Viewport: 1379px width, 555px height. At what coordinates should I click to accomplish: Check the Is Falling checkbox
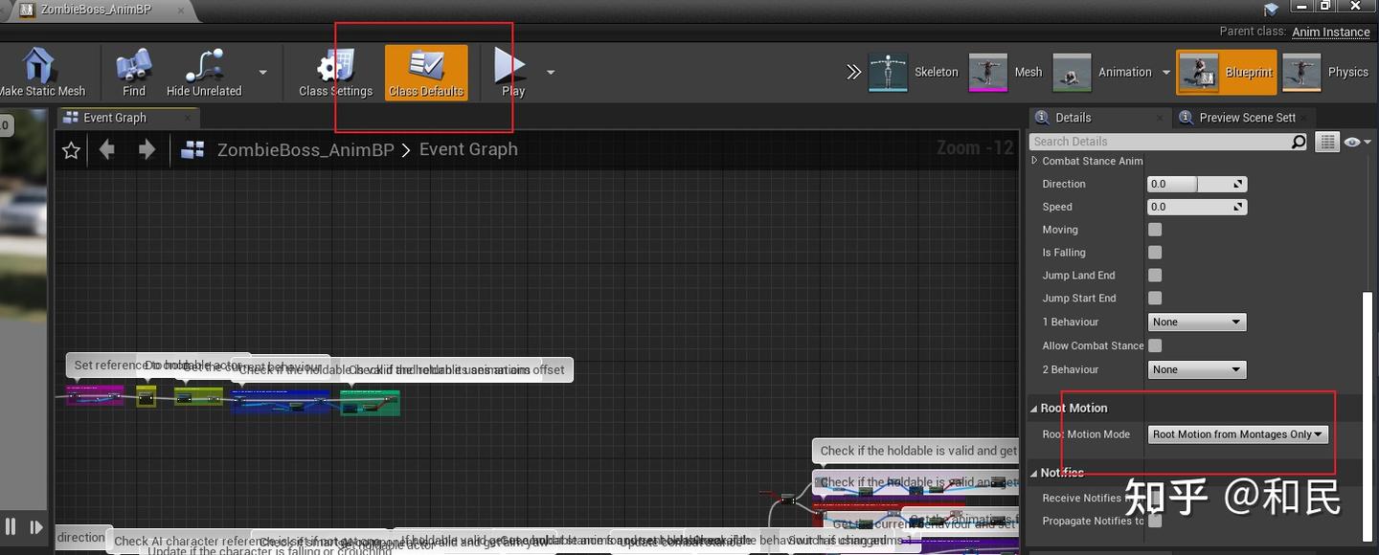(1154, 252)
